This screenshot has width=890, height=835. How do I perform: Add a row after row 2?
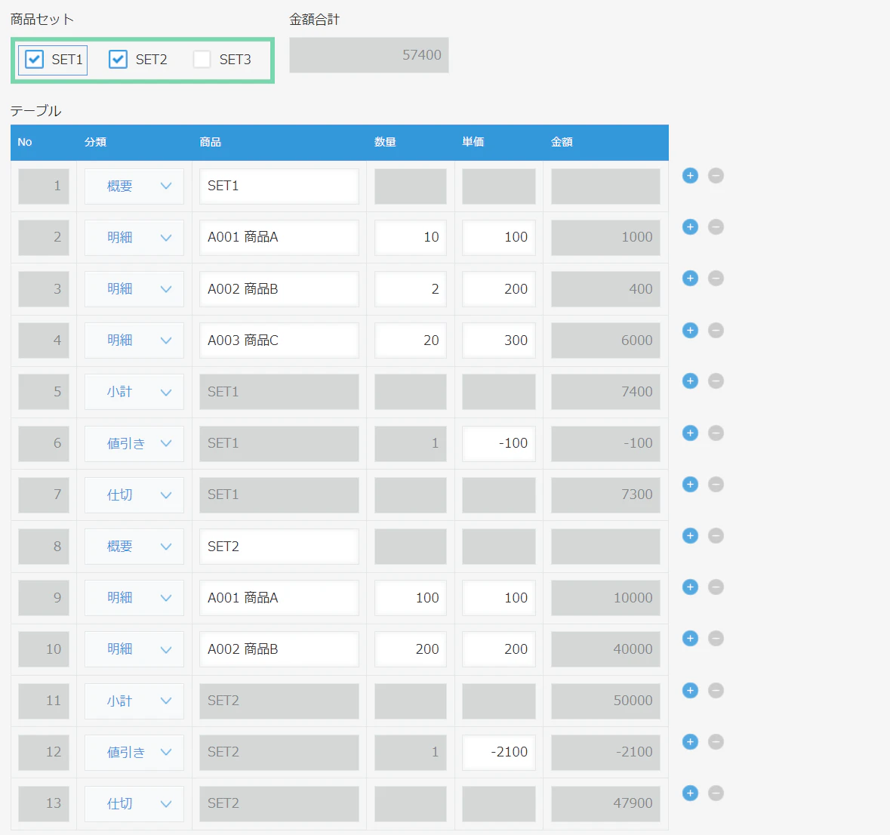[x=690, y=227]
